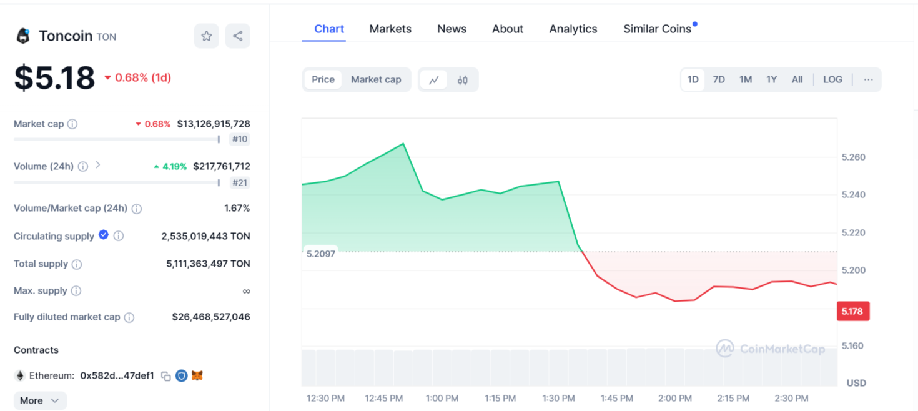This screenshot has width=918, height=411.
Task: Switch to the Analytics tab
Action: 573,29
